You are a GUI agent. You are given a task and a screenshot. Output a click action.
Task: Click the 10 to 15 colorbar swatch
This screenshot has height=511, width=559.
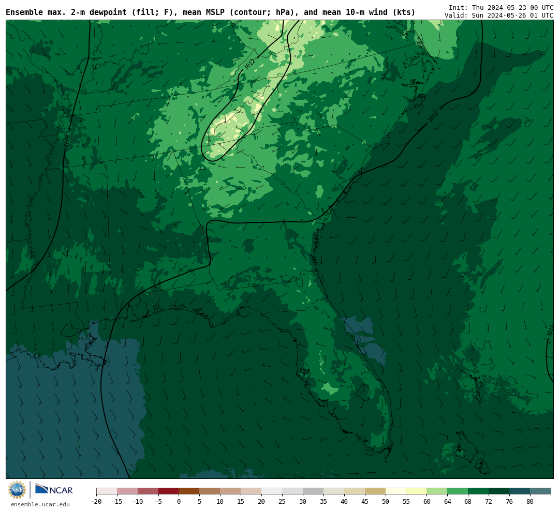pos(231,491)
